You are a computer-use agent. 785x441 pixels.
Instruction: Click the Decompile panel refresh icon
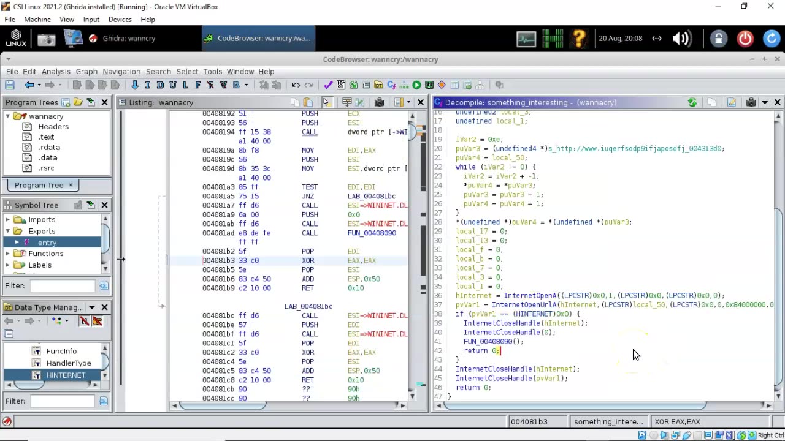pyautogui.click(x=692, y=102)
